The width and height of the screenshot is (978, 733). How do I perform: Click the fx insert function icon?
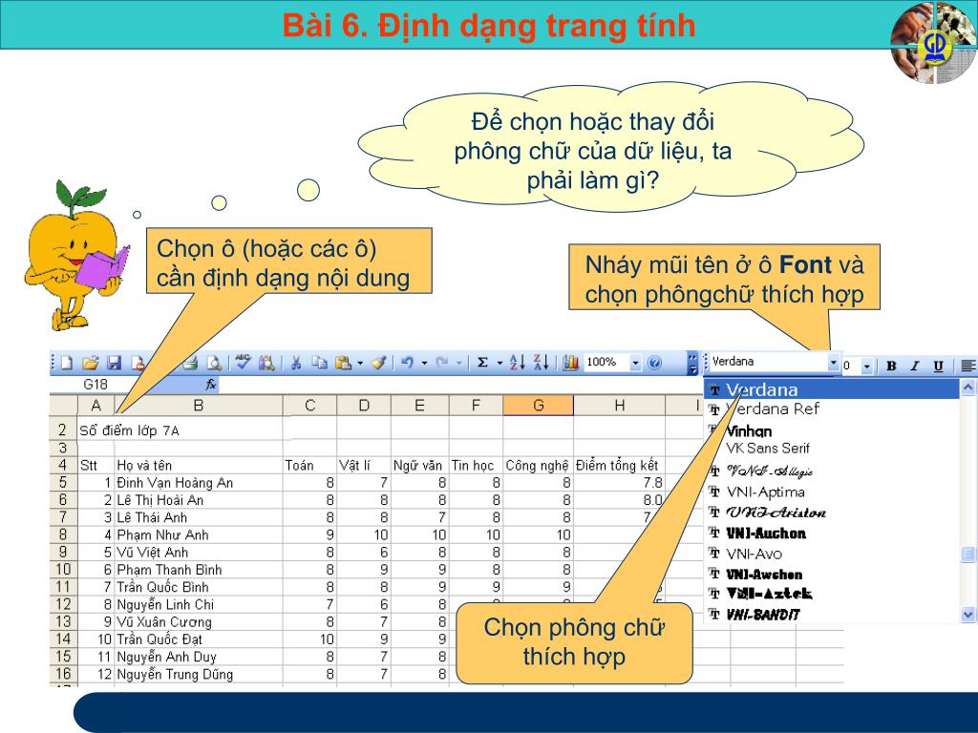click(x=211, y=385)
